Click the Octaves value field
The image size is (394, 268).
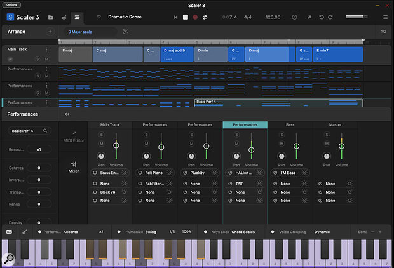point(39,168)
